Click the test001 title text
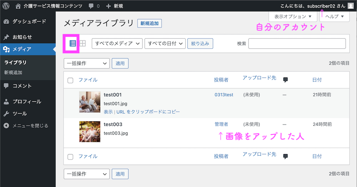 pos(113,95)
